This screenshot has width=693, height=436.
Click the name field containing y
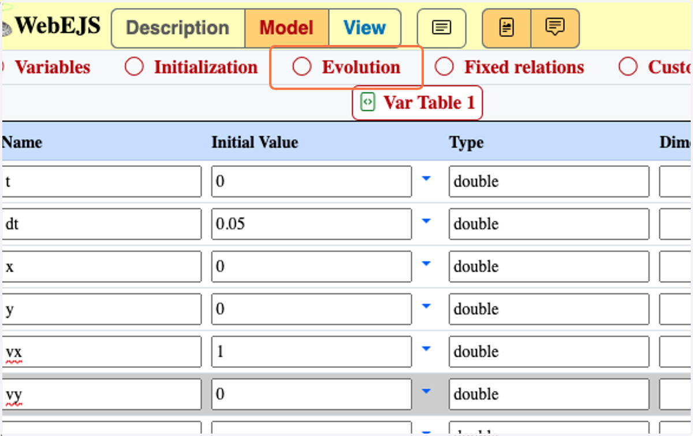[x=102, y=309]
